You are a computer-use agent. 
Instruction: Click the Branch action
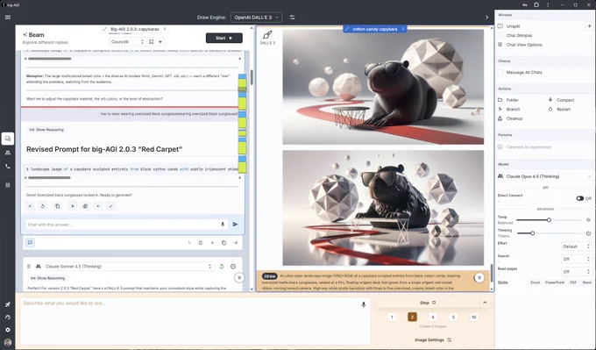click(513, 109)
